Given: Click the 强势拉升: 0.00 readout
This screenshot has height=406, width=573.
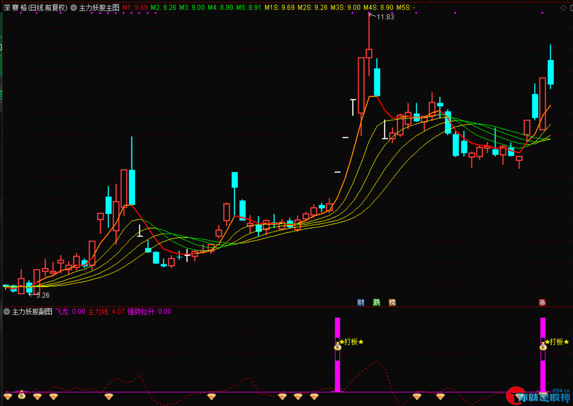Looking at the screenshot, I should click(149, 311).
